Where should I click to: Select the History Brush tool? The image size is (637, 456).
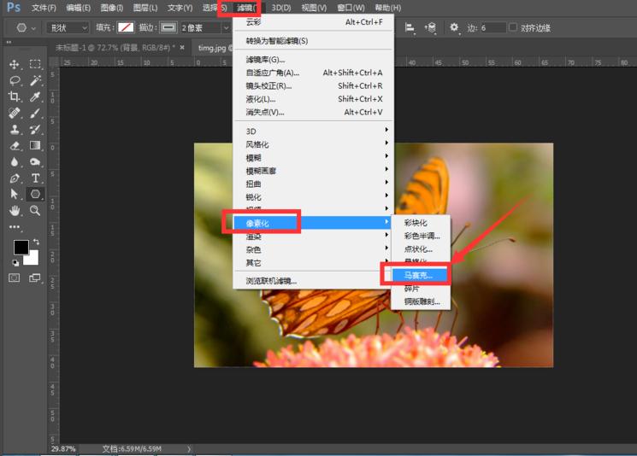35,130
